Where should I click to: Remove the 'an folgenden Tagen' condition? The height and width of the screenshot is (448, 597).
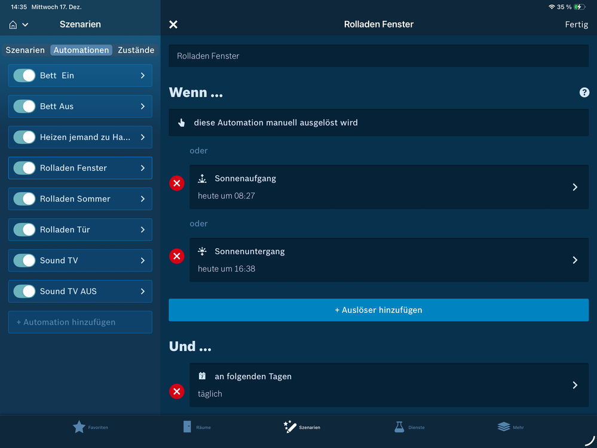point(177,391)
